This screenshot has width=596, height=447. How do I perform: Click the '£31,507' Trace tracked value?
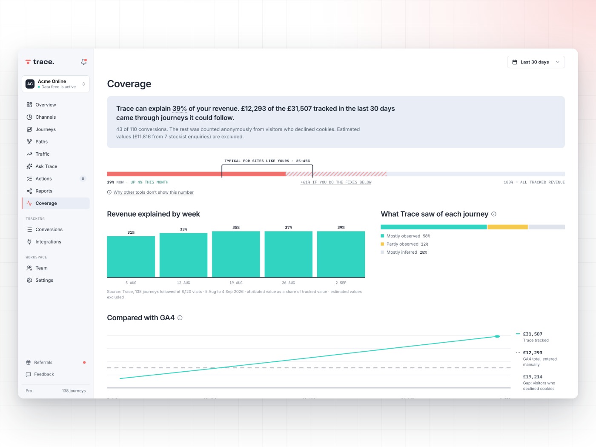pos(533,334)
